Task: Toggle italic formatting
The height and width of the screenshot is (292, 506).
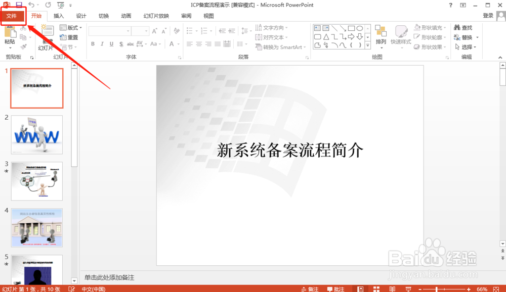Action: point(102,44)
